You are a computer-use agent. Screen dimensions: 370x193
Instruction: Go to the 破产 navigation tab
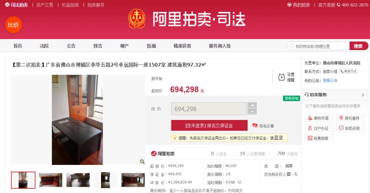tap(124, 46)
